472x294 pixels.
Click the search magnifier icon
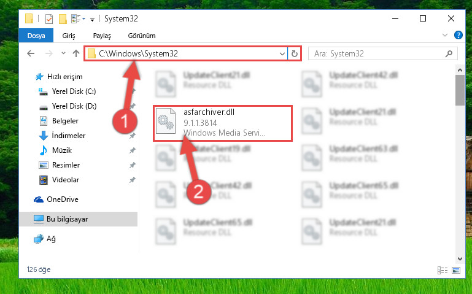449,54
